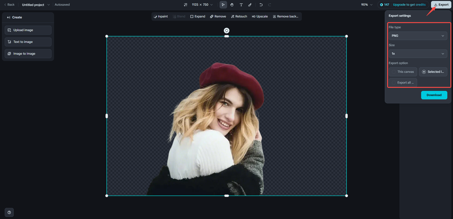Open Upgrade to get credits link
Viewport: 453px width, 219px height.
tap(409, 5)
